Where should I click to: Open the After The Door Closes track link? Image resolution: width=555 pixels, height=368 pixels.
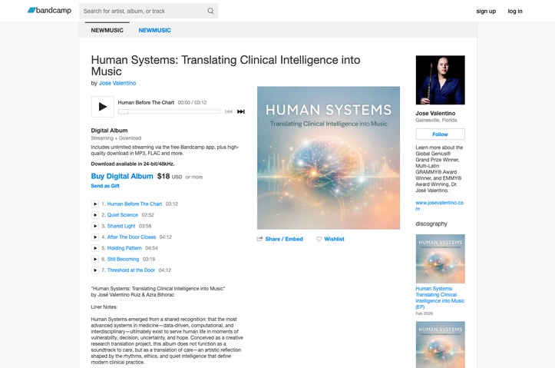[131, 237]
